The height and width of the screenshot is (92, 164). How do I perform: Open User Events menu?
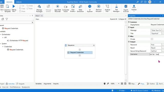click(73, 8)
